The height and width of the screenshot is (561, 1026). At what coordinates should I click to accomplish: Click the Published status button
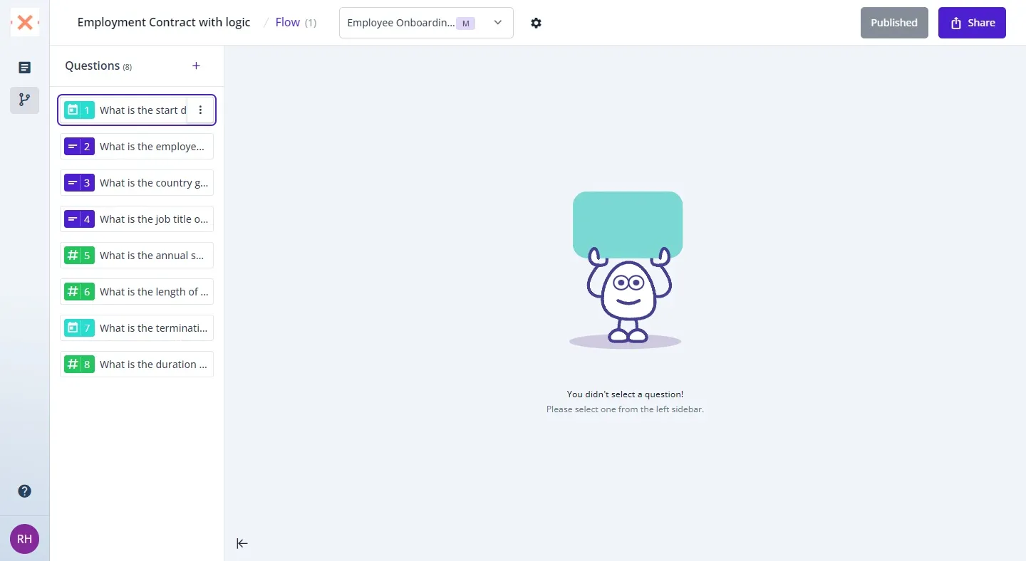point(893,23)
